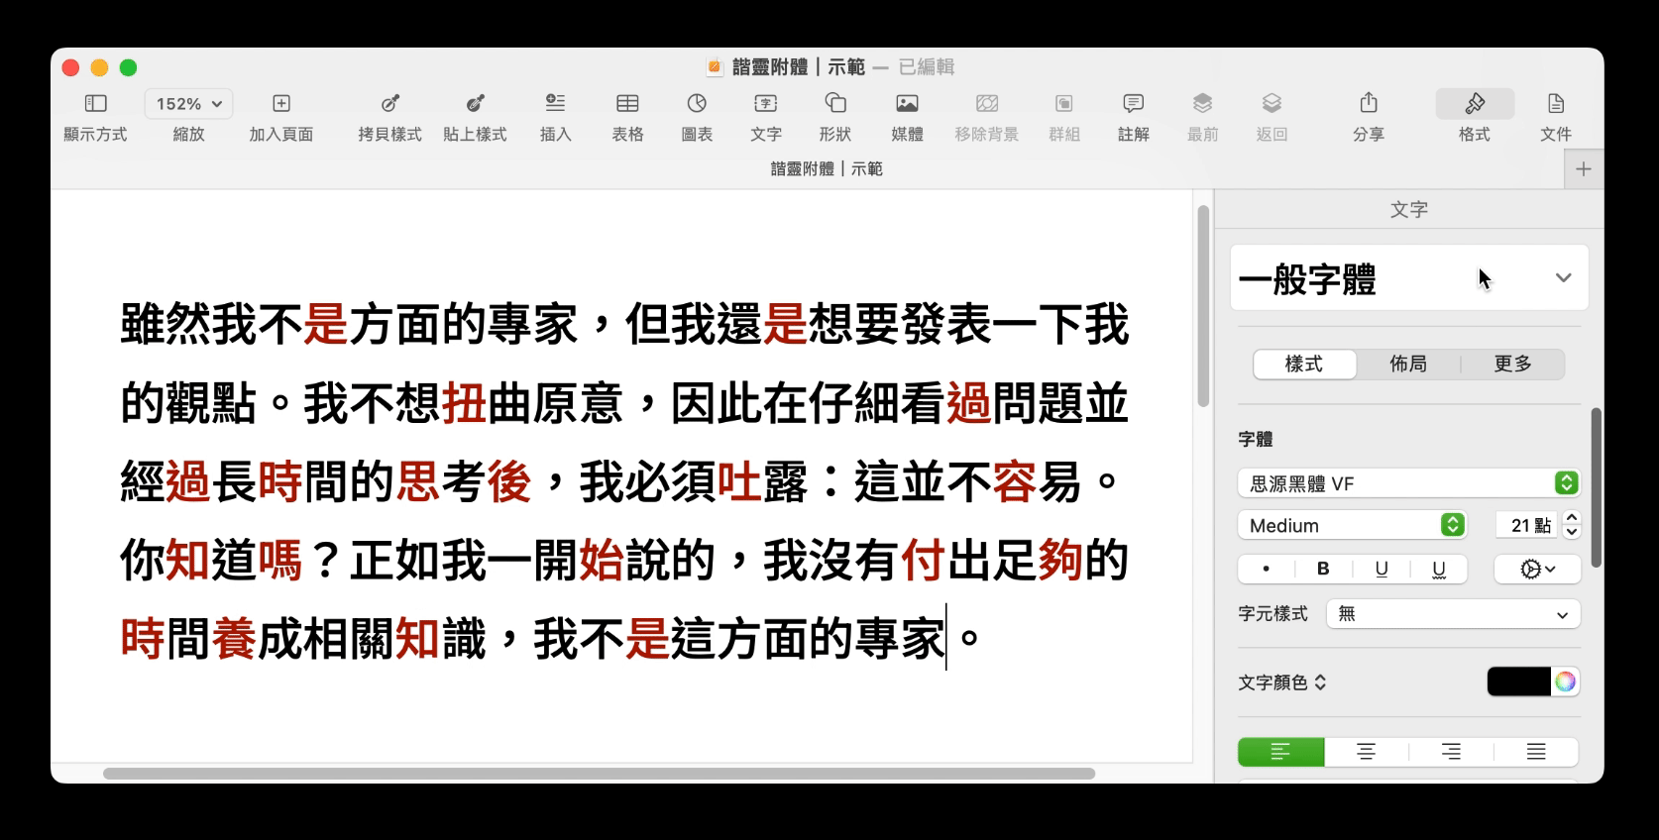Click the 拷貝樣式 copy style icon
Image resolution: width=1659 pixels, height=840 pixels.
pyautogui.click(x=389, y=103)
